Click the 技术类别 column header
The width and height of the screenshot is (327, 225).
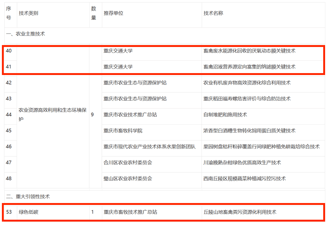tap(29, 13)
